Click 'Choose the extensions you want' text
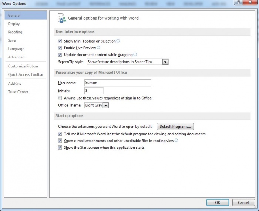 (105, 127)
